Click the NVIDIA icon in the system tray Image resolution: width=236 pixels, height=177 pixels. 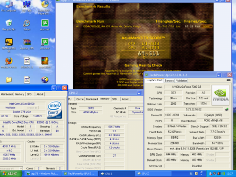click(x=223, y=174)
